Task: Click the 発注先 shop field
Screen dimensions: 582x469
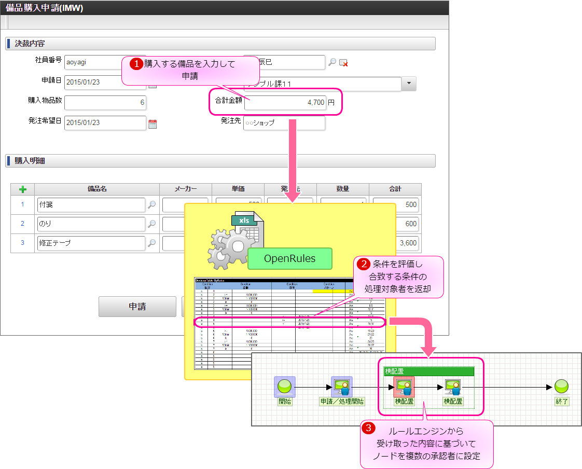Action: [284, 123]
